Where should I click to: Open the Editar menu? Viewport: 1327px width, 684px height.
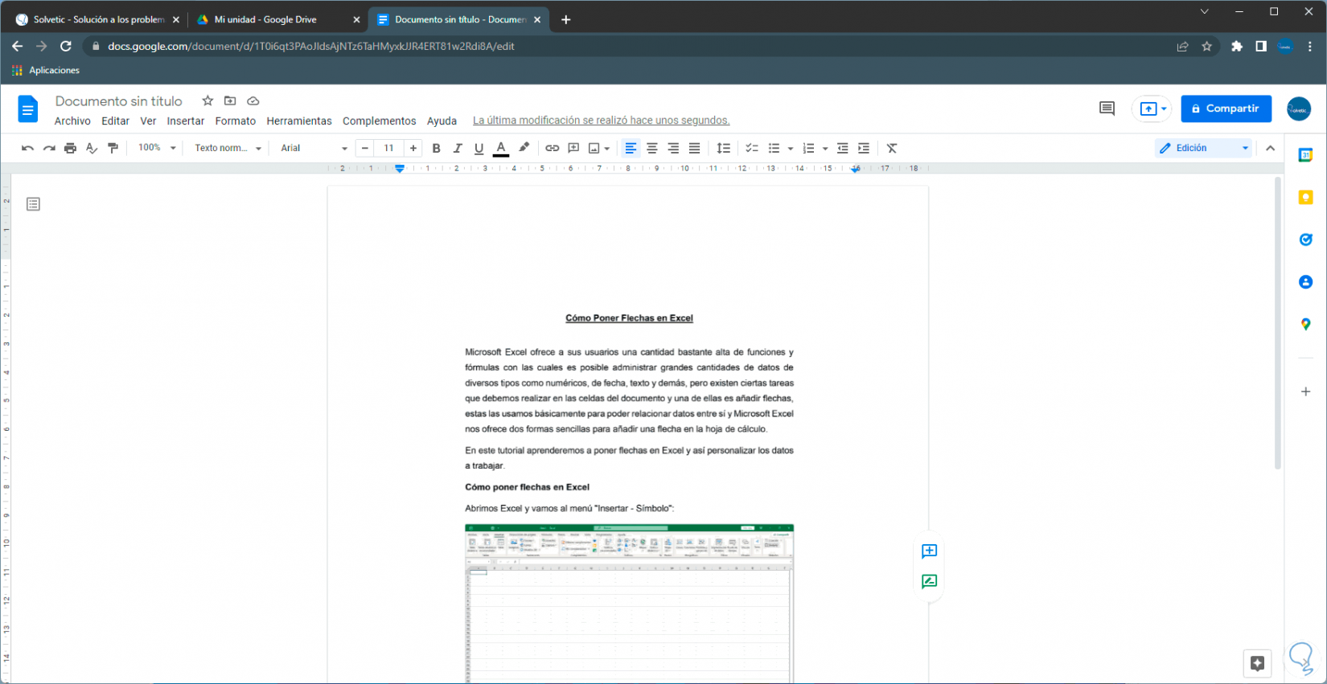115,121
